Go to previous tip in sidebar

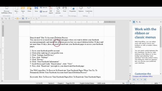(x=138, y=80)
